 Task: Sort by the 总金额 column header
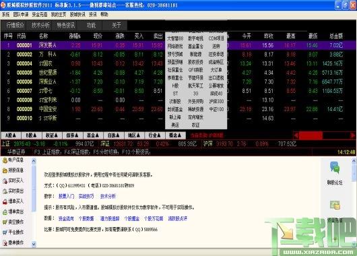(x=336, y=36)
